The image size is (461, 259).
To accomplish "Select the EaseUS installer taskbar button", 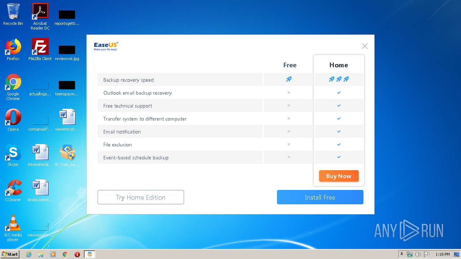I will pyautogui.click(x=90, y=254).
